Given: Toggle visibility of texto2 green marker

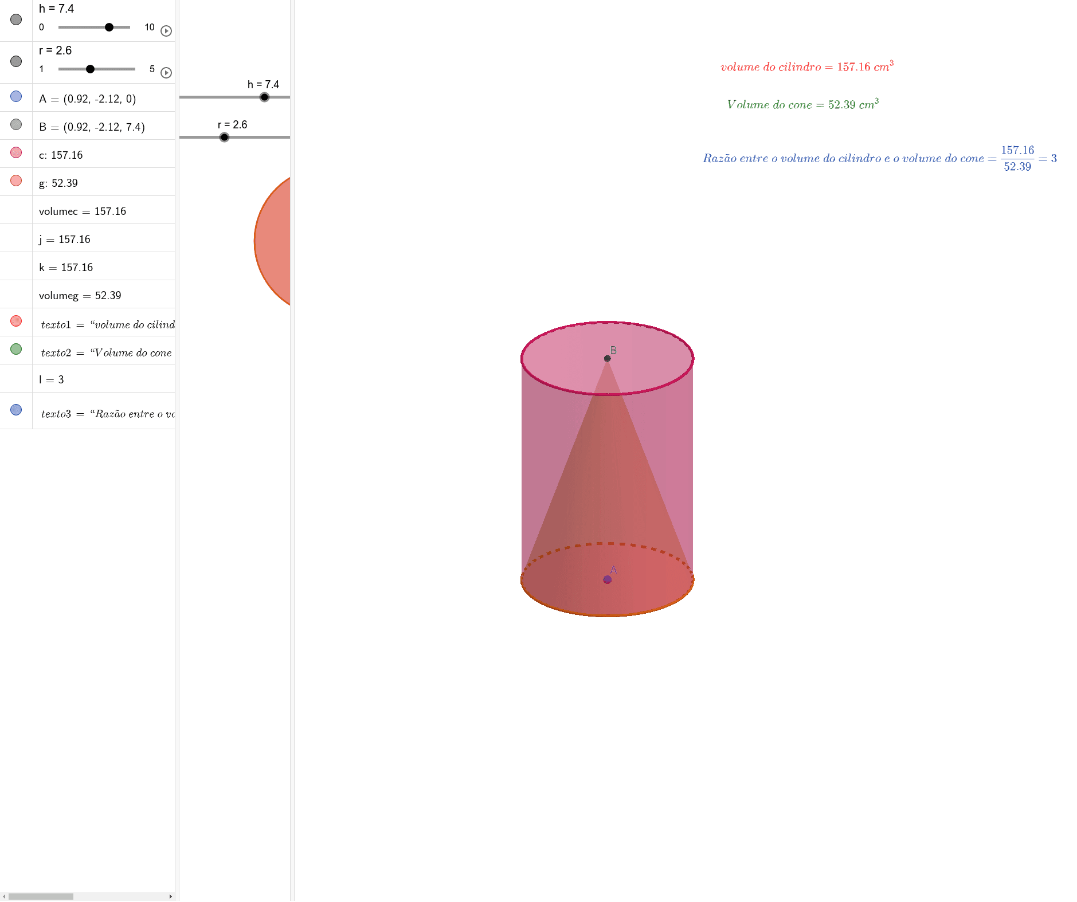Looking at the screenshot, I should 16,349.
